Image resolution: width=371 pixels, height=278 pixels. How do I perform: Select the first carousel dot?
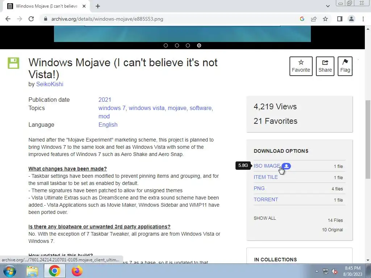[166, 45]
